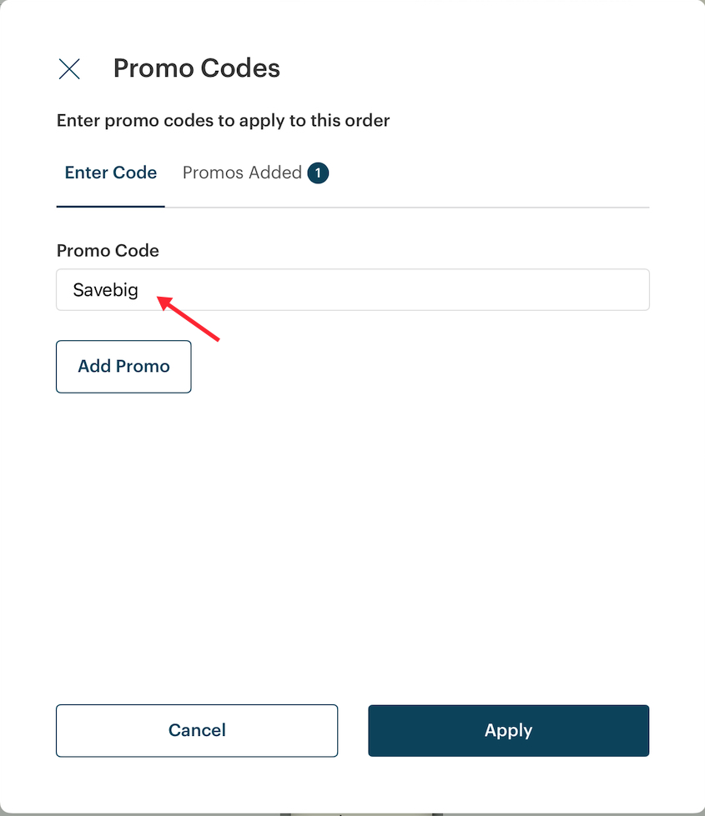Close the Promo Codes dialog with X
The width and height of the screenshot is (705, 816).
(x=69, y=69)
